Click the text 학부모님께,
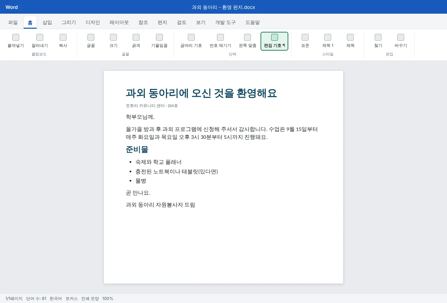This screenshot has width=447, height=303. pyautogui.click(x=140, y=117)
